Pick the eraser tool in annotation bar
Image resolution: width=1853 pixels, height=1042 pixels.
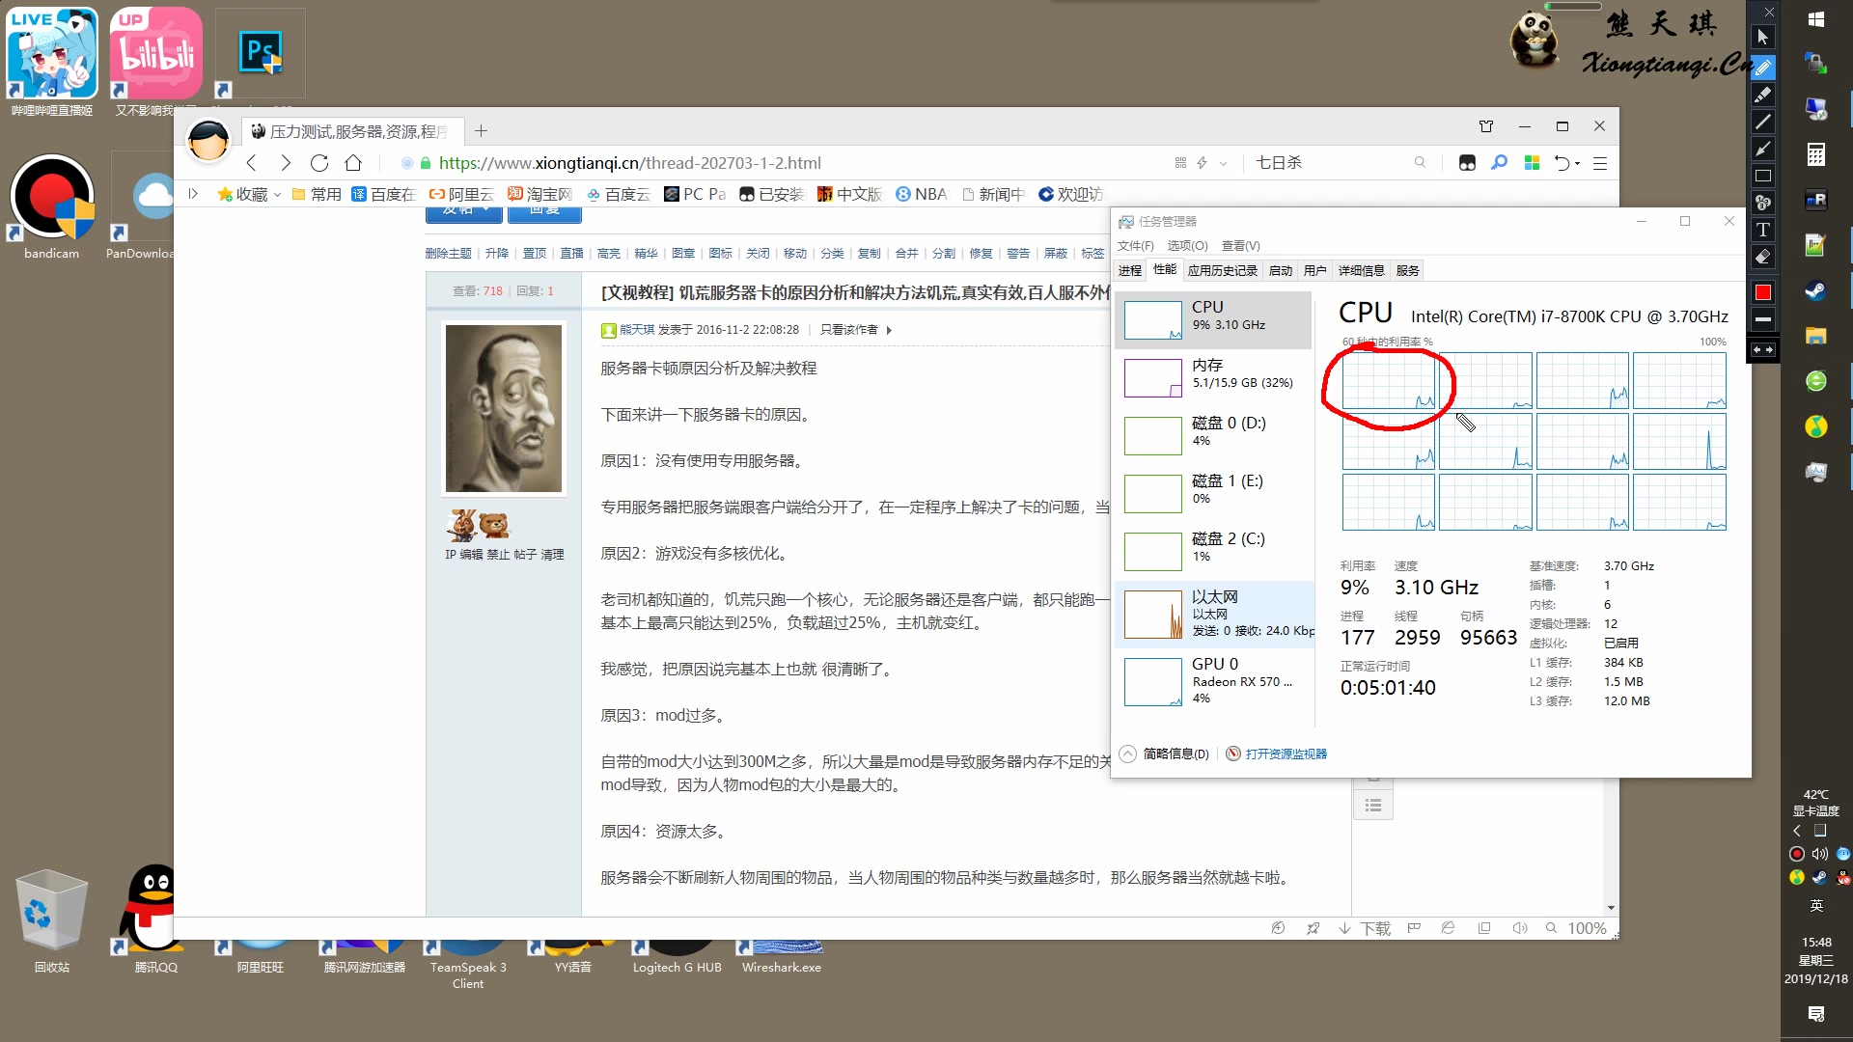pos(1762,257)
